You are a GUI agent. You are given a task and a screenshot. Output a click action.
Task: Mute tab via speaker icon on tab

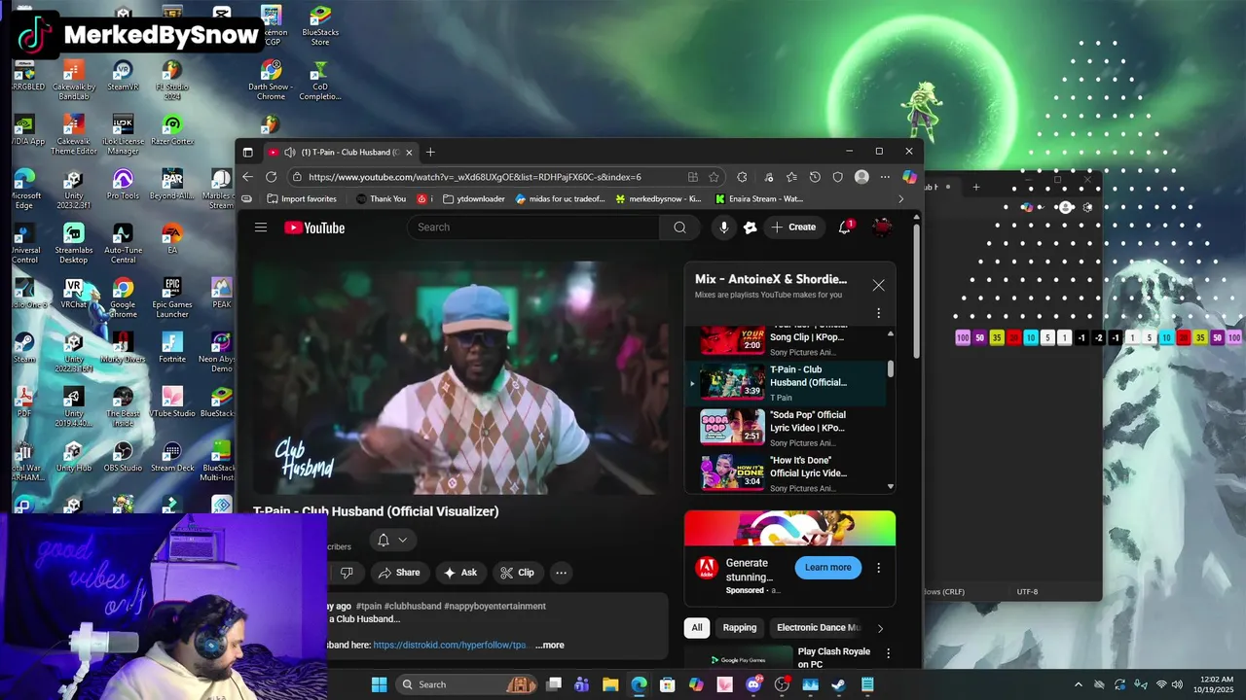click(290, 152)
